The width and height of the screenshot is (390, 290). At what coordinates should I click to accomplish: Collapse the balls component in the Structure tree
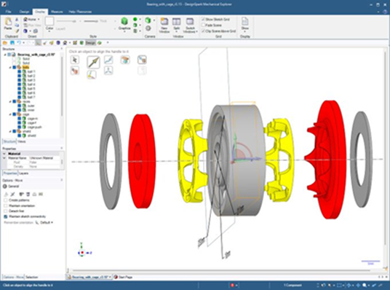10,67
